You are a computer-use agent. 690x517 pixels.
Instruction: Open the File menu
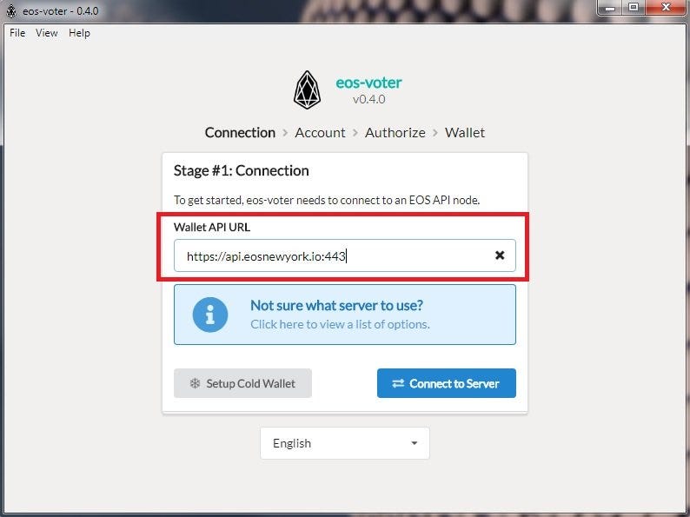pyautogui.click(x=17, y=33)
